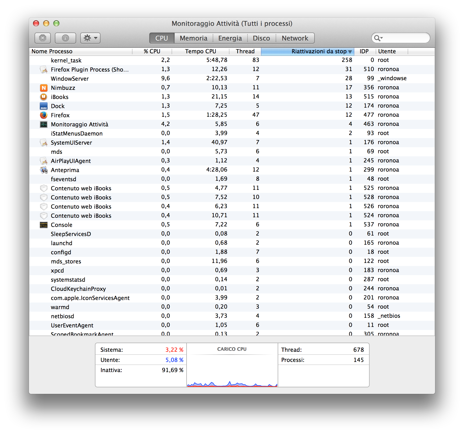Switch to the CPU tab
The width and height of the screenshot is (464, 434).
[162, 38]
